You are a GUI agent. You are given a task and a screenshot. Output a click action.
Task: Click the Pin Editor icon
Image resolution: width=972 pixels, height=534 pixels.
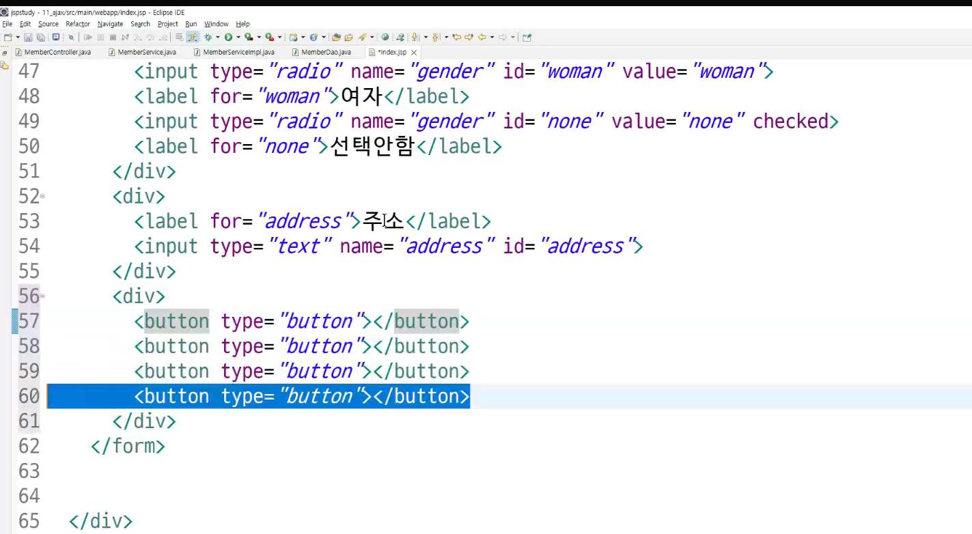(527, 37)
